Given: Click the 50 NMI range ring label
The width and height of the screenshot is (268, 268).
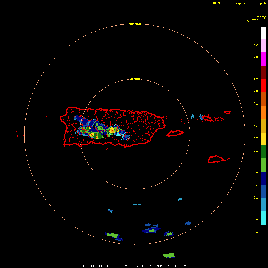Looking at the screenshot, I should (x=135, y=79).
